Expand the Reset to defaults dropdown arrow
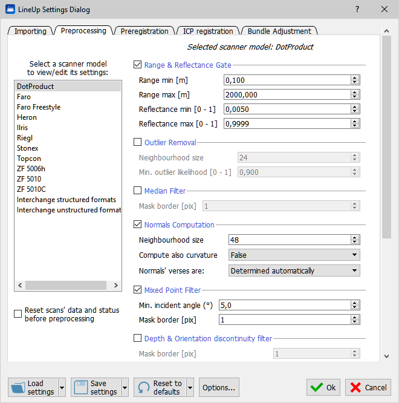The height and width of the screenshot is (403, 399). (x=190, y=387)
